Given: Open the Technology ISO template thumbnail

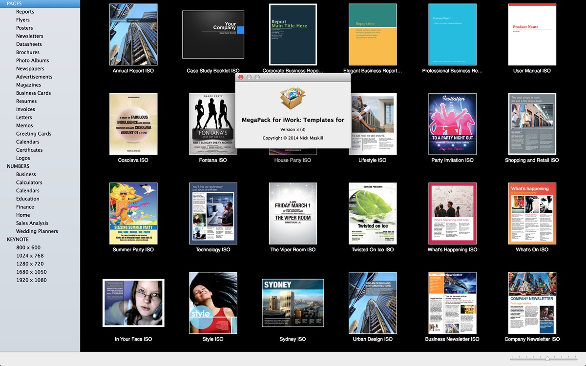Looking at the screenshot, I should (x=213, y=213).
